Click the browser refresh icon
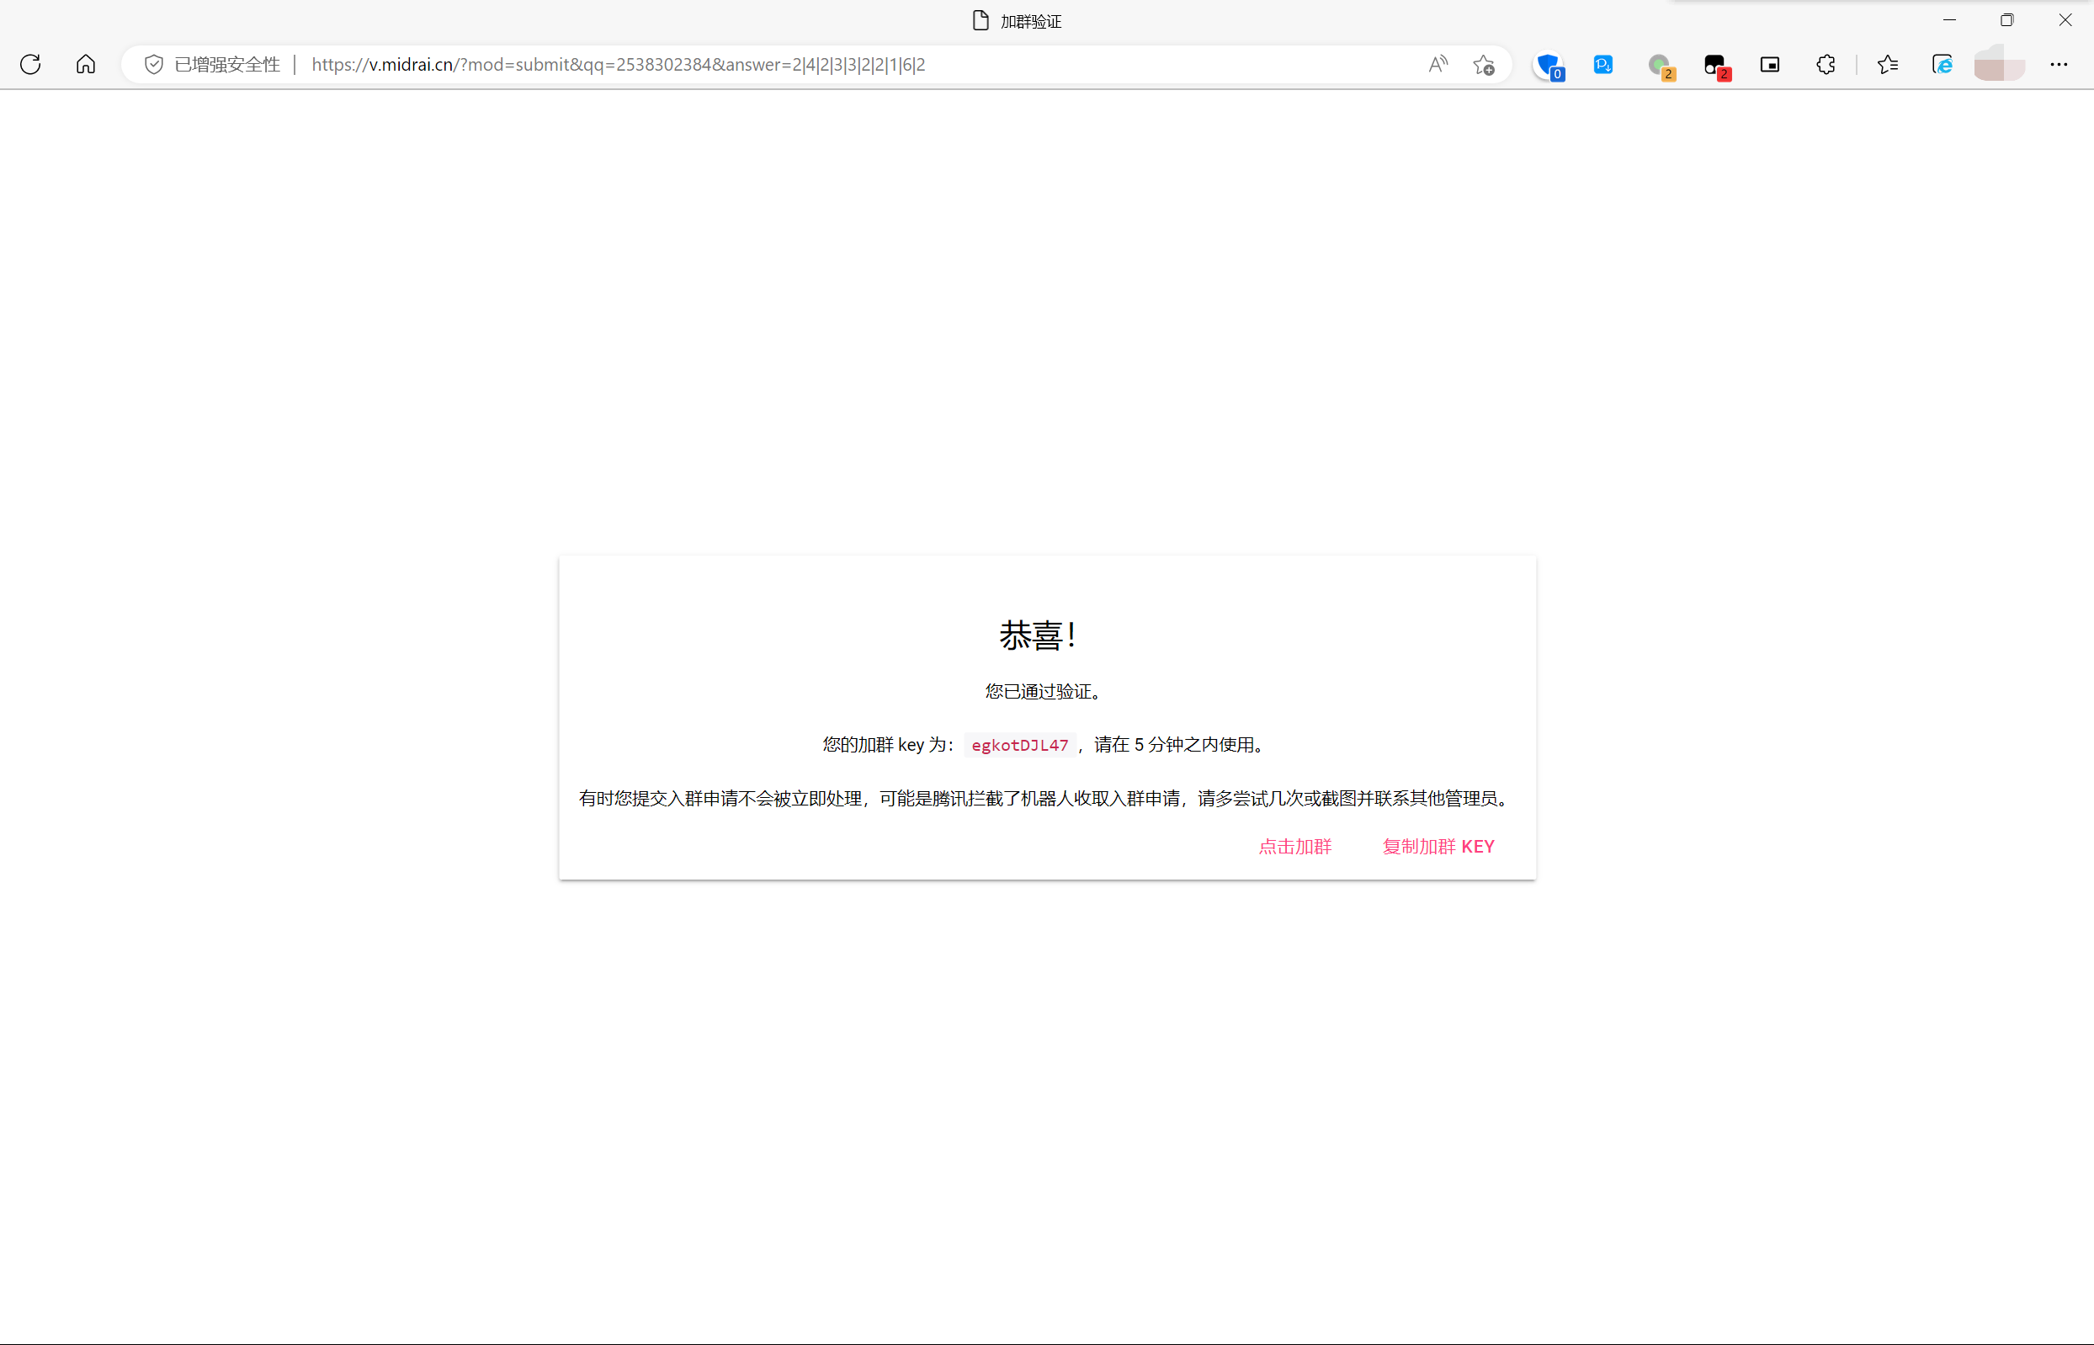This screenshot has height=1345, width=2094. point(30,65)
